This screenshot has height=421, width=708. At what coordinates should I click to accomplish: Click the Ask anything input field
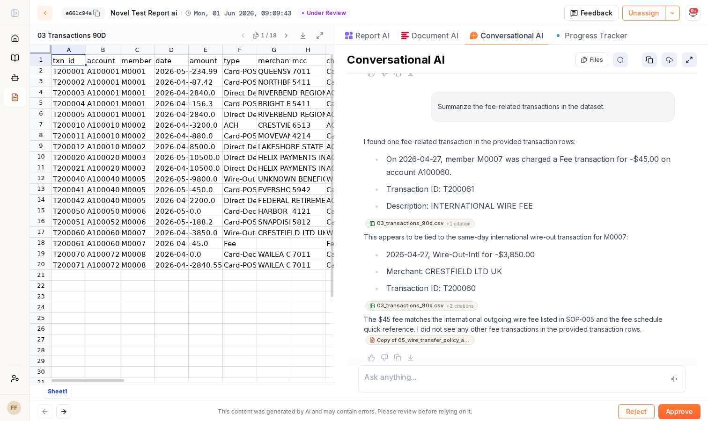[515, 377]
